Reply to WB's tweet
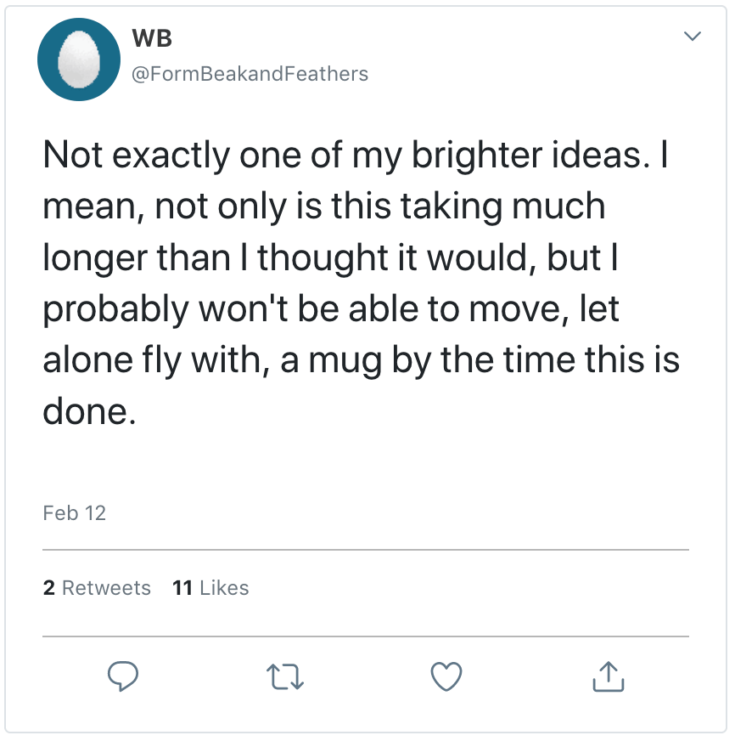 [123, 676]
